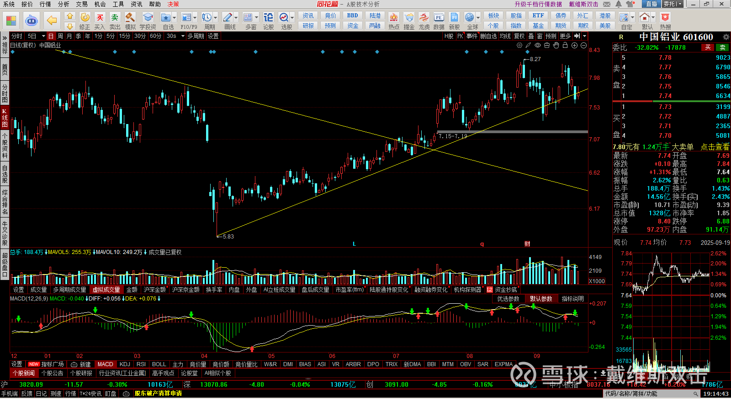Open the 交易 menu
731x399 pixels.
[x=82, y=4]
